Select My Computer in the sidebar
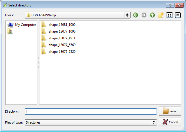The height and width of the screenshot is (132, 186). 22,25
